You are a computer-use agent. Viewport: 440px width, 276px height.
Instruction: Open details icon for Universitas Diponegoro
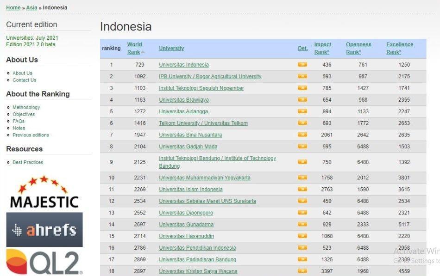coord(302,213)
